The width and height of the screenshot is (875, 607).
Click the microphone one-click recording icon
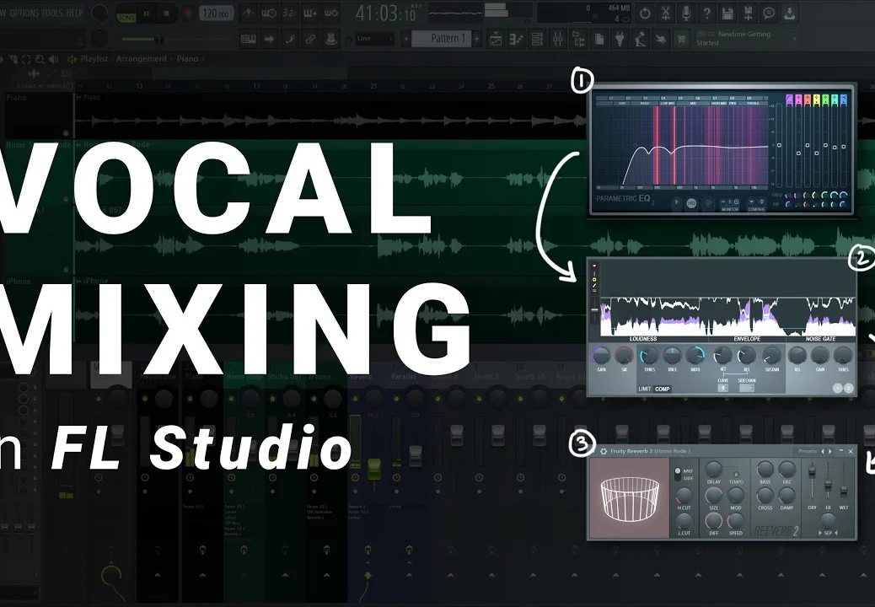pos(686,13)
